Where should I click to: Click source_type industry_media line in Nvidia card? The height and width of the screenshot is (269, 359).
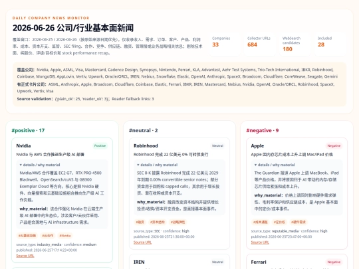click(x=57, y=244)
